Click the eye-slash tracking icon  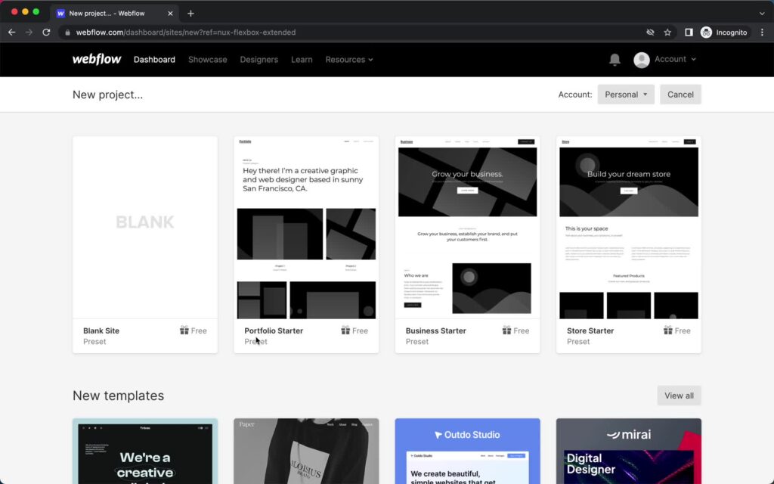650,32
